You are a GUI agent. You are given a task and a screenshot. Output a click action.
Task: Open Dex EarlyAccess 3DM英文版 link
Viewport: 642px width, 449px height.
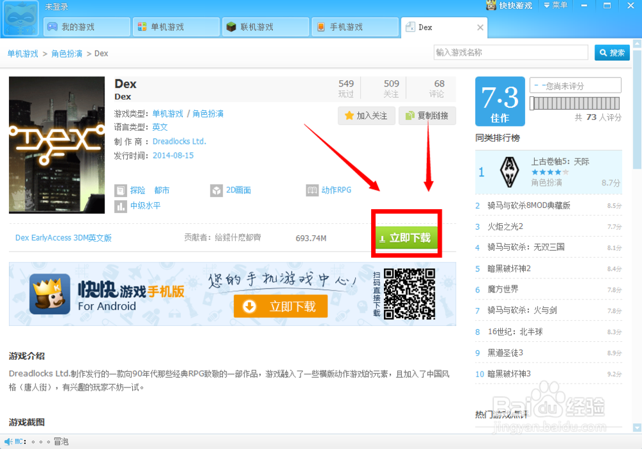(x=64, y=238)
